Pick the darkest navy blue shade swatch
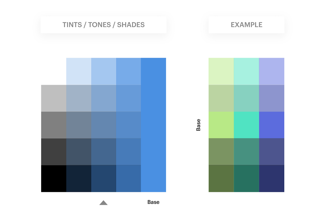The width and height of the screenshot is (325, 217). 79,179
